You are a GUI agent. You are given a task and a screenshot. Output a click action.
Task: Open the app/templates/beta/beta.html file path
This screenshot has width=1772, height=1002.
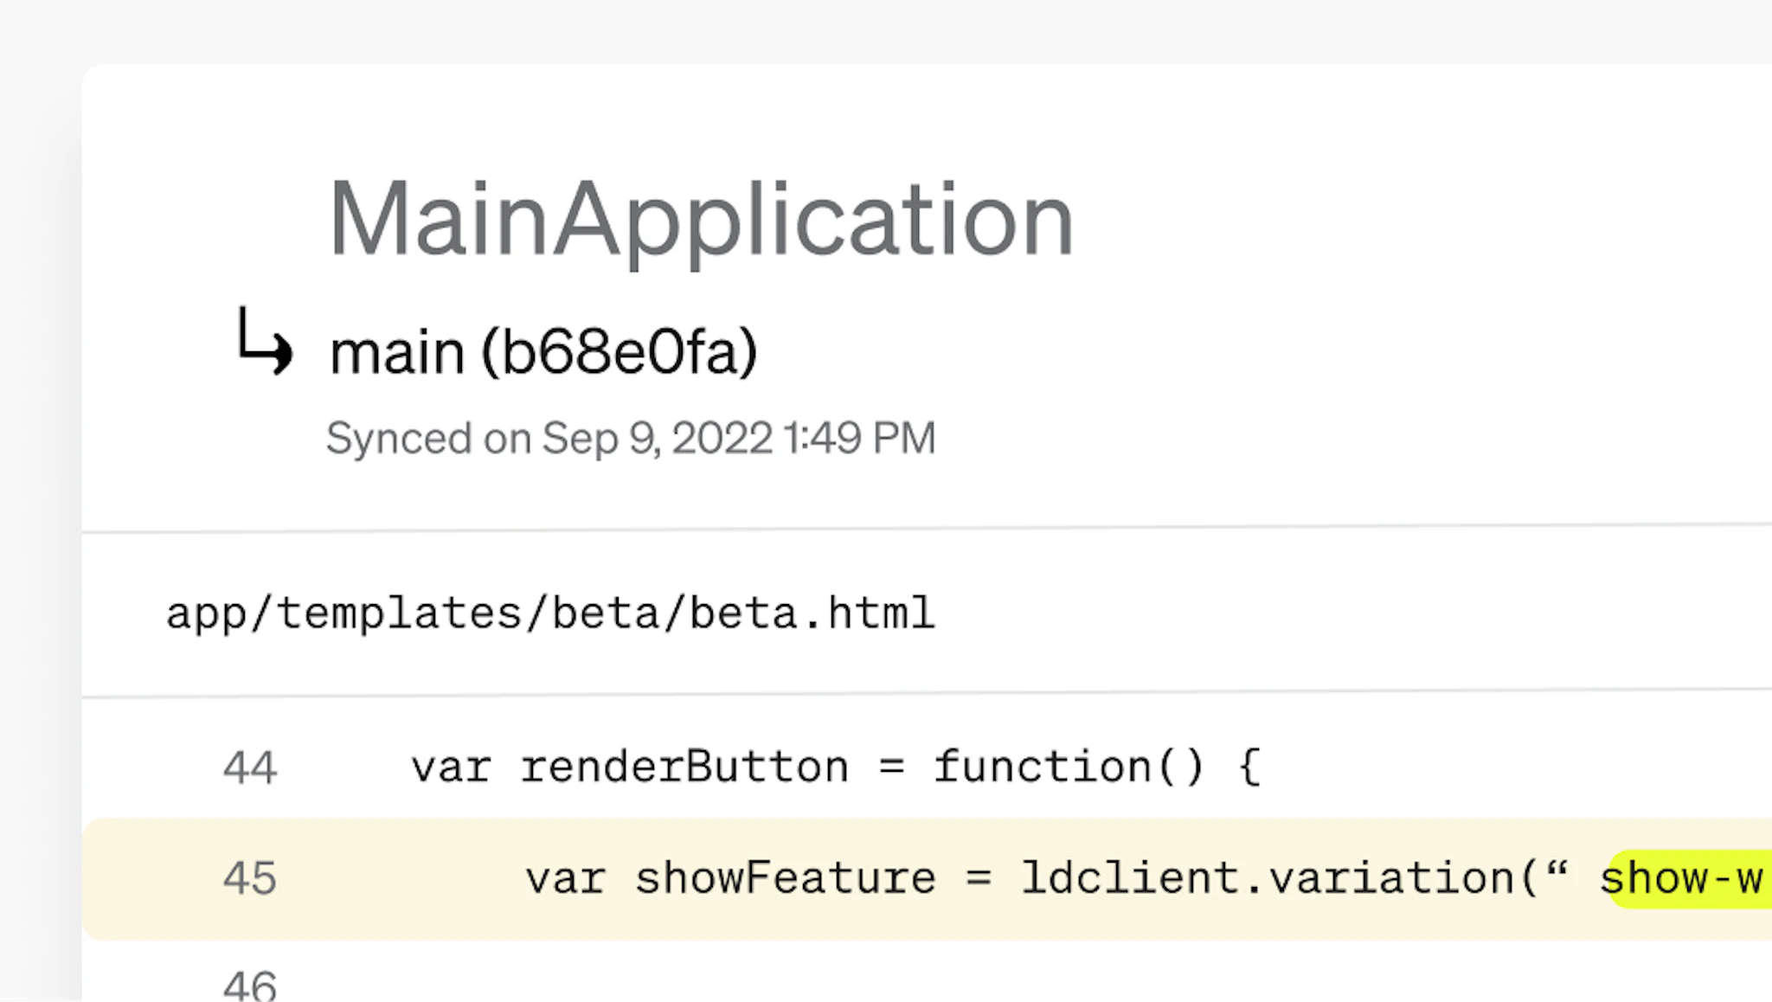pyautogui.click(x=550, y=613)
